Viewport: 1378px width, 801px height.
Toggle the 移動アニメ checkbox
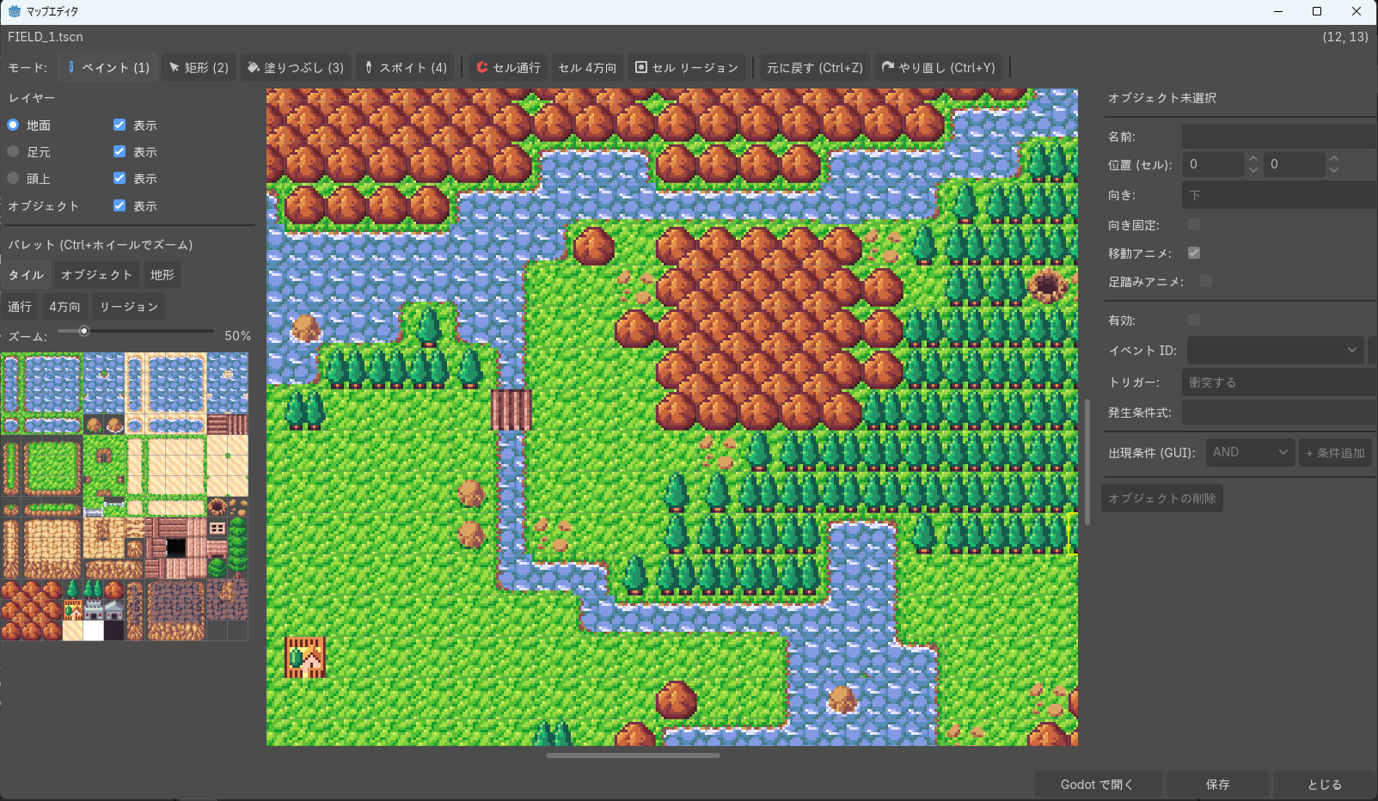[1194, 253]
